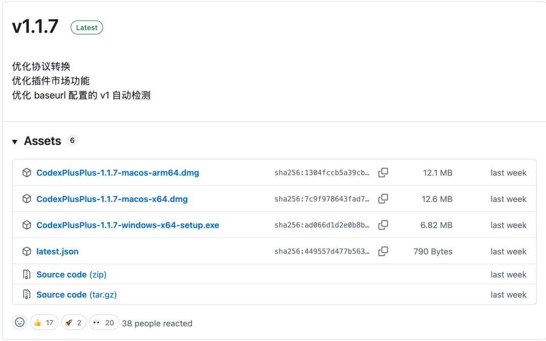The width and height of the screenshot is (546, 341).
Task: Select hash text sha256:449557d477b563…
Action: (322, 251)
